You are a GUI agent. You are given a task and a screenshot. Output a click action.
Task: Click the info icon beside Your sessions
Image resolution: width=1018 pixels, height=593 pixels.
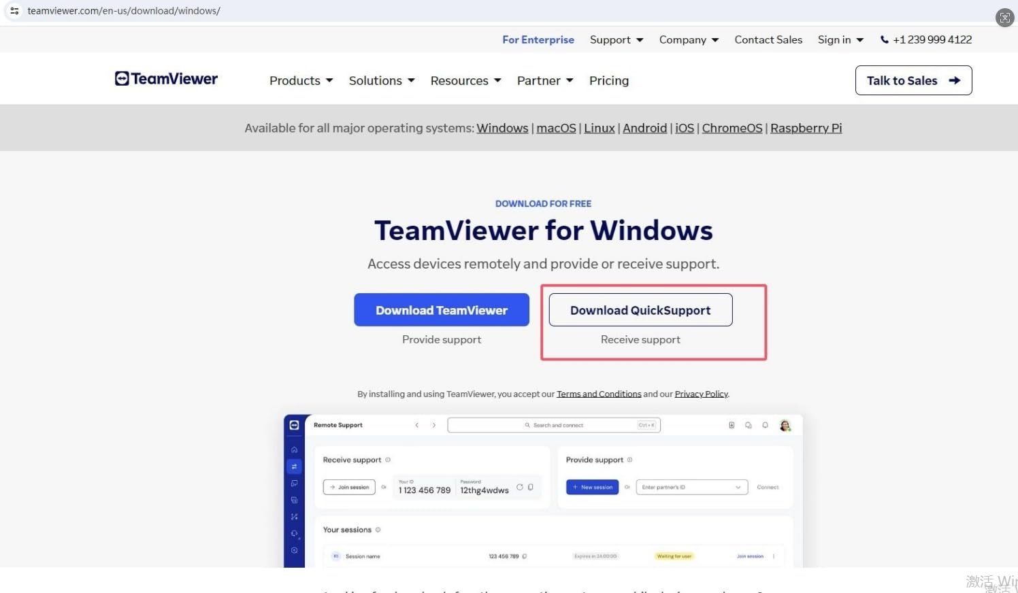(x=378, y=530)
